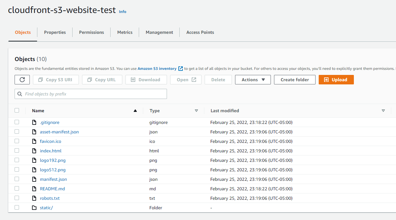Click the file icon beside robots.txt
This screenshot has width=396, height=220.
(34, 198)
